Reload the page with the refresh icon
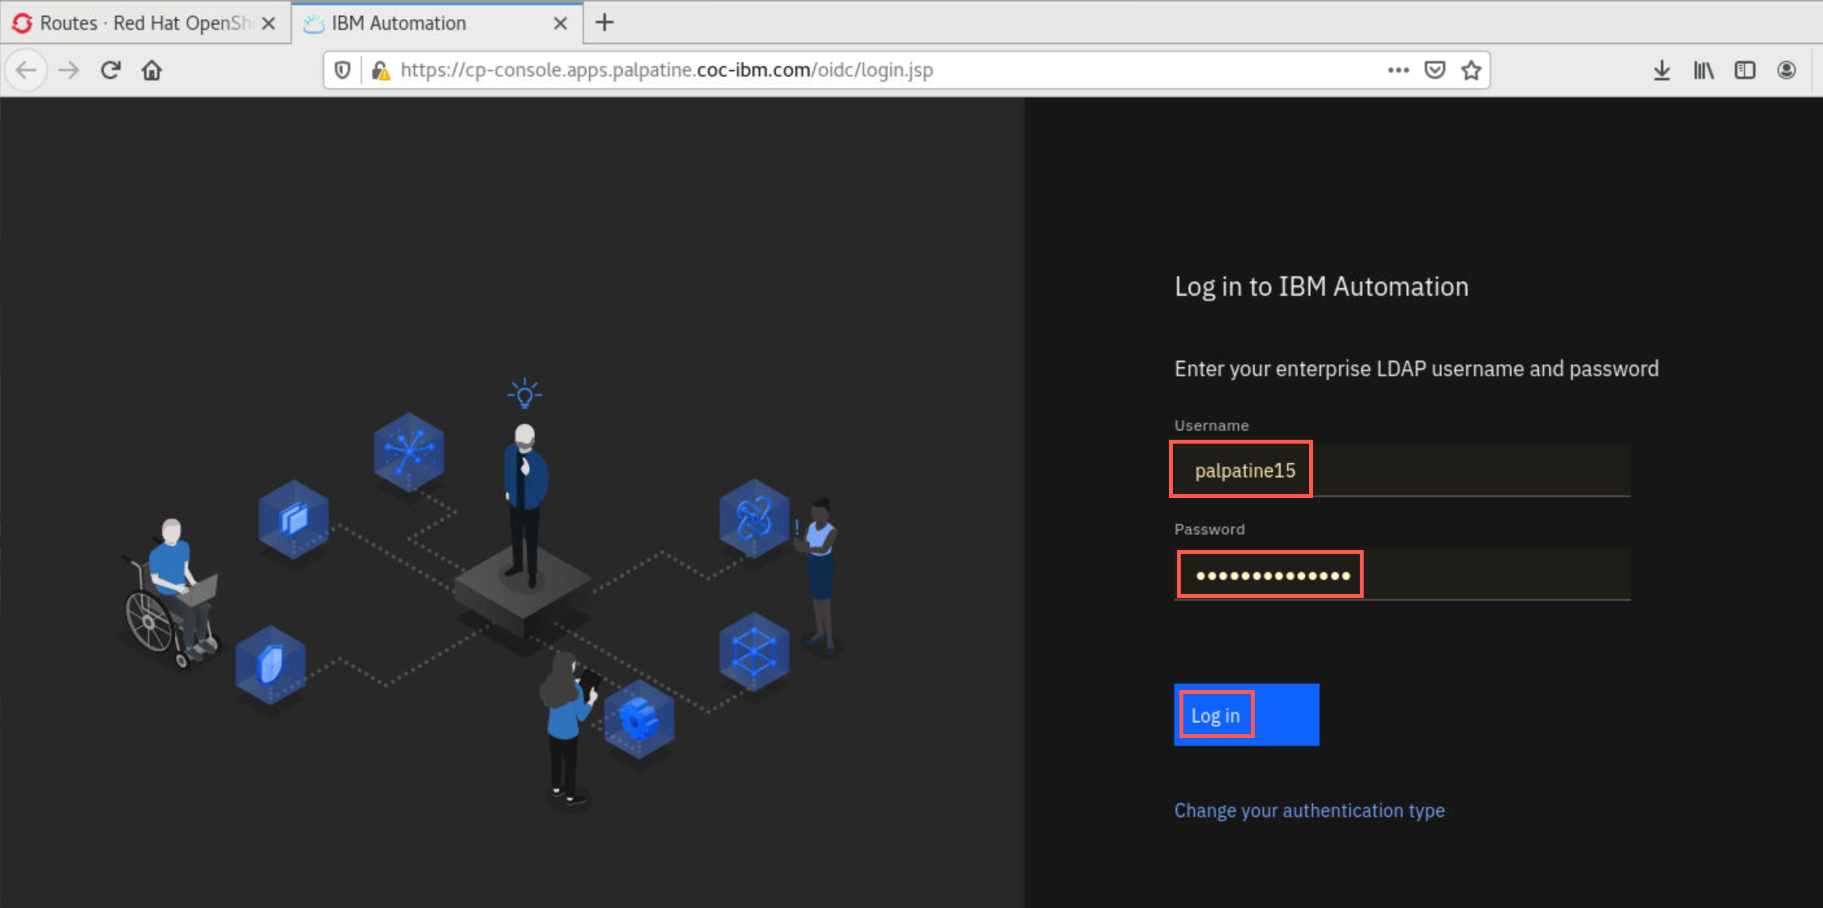The image size is (1823, 908). pos(110,70)
